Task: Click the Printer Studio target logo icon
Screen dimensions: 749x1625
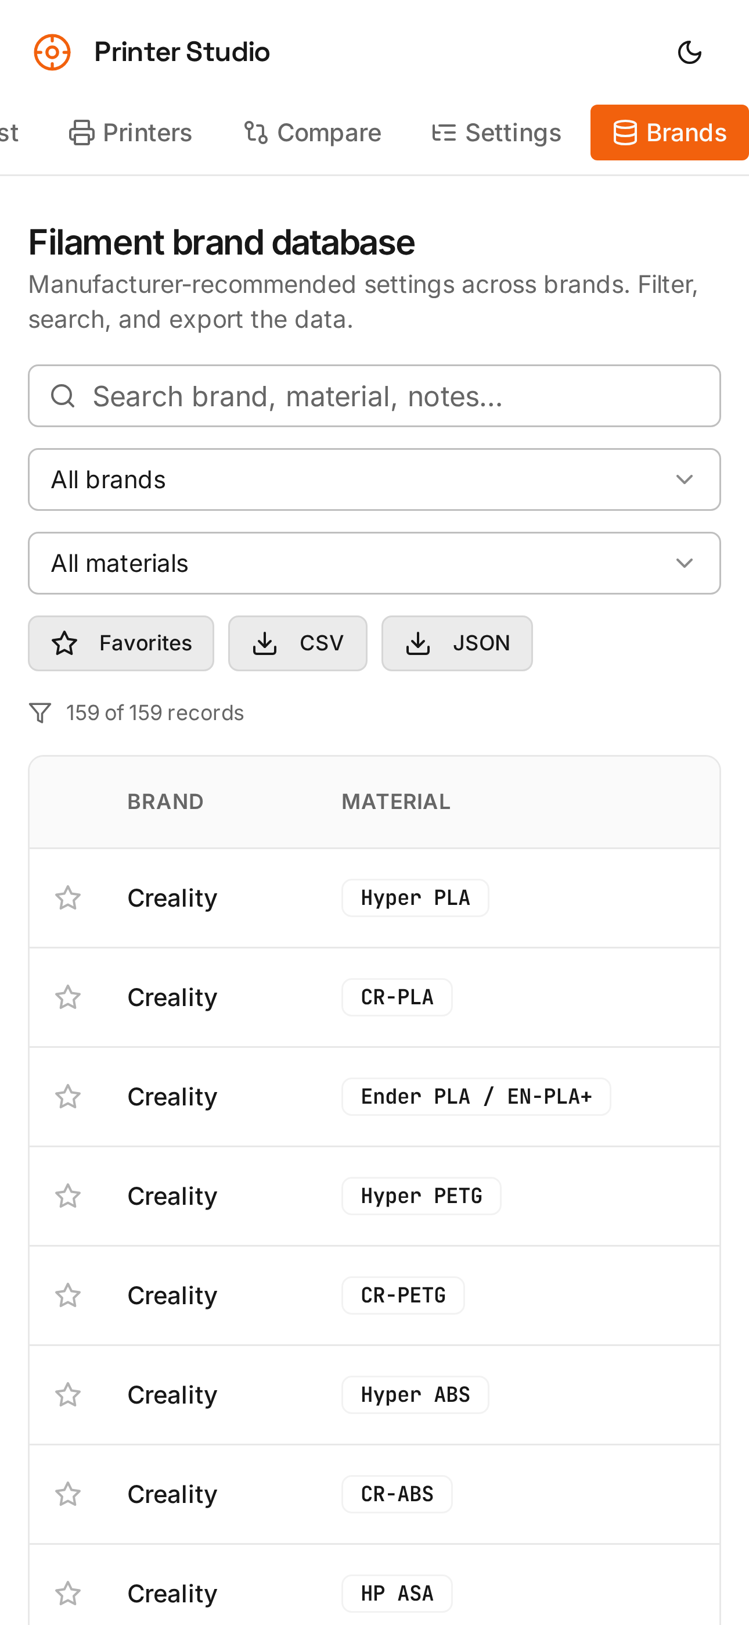Action: coord(52,52)
